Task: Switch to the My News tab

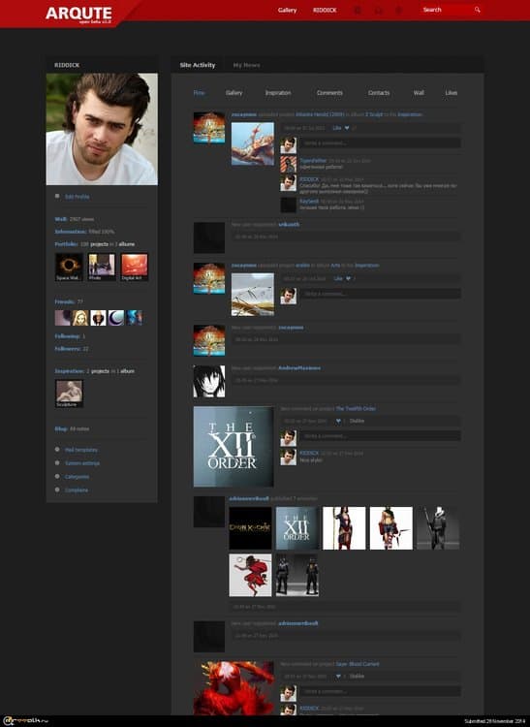Action: tap(246, 65)
